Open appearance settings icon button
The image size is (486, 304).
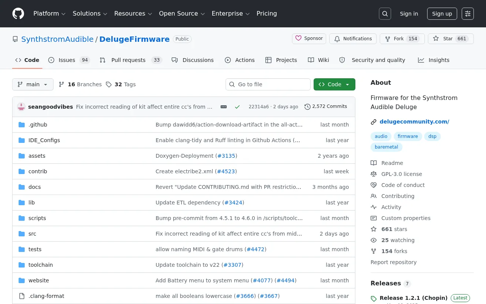pos(468,14)
